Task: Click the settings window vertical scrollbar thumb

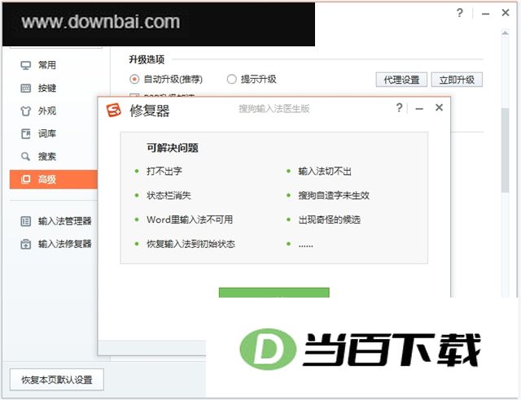Action: click(505, 150)
